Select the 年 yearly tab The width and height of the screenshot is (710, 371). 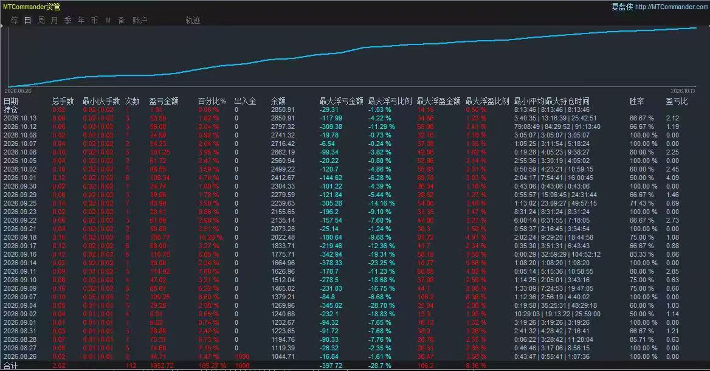[81, 21]
